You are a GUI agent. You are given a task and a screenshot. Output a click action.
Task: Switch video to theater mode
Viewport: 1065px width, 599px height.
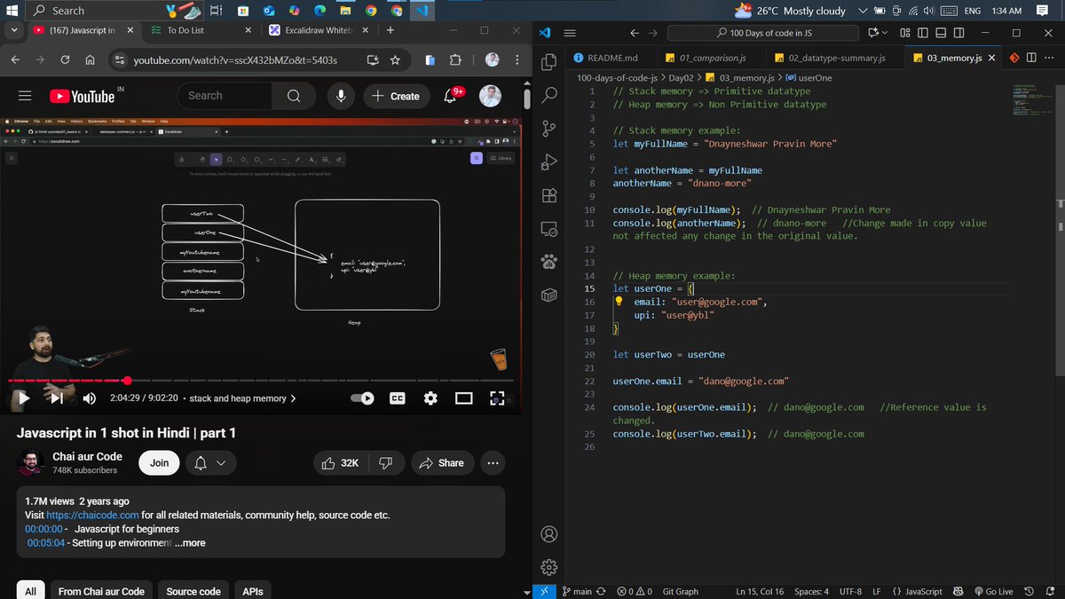(x=464, y=398)
